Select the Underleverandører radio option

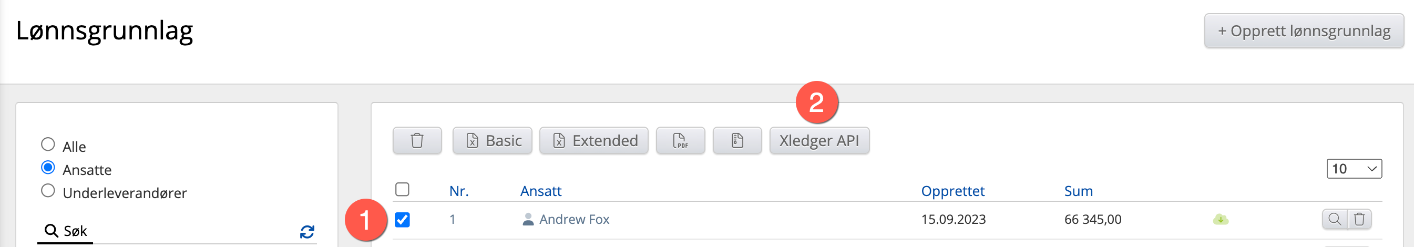48,190
